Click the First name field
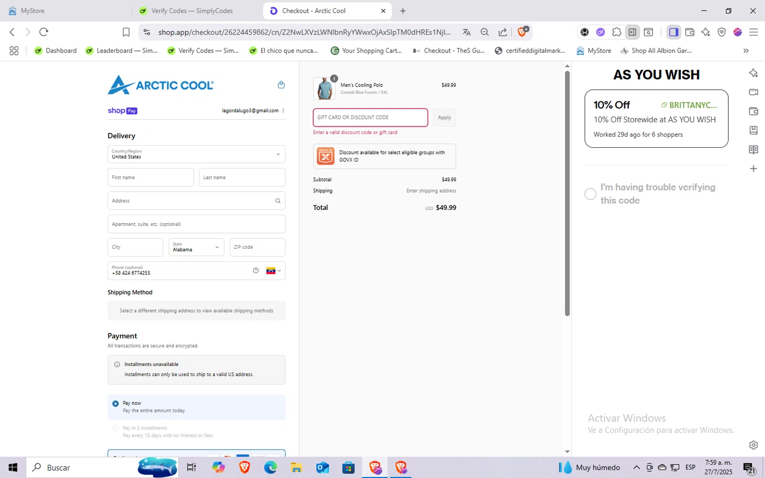The height and width of the screenshot is (478, 765). pyautogui.click(x=150, y=177)
